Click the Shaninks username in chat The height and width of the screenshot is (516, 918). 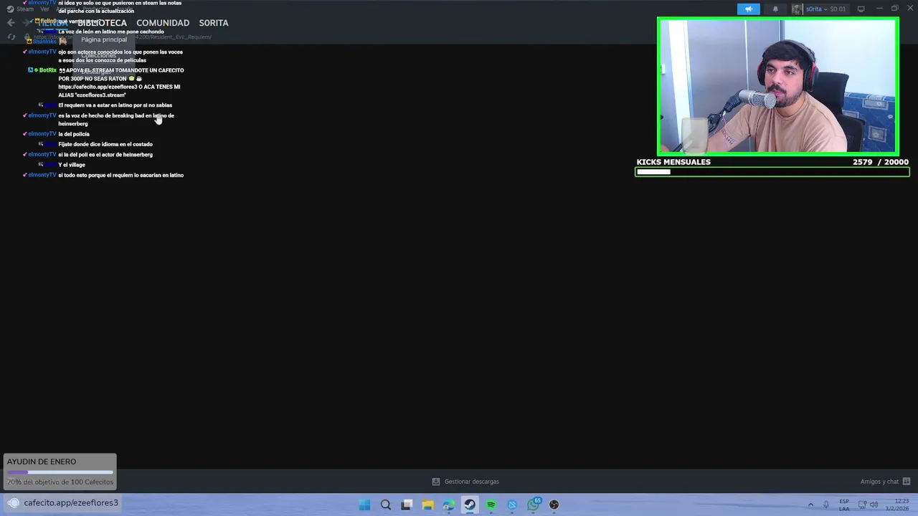click(x=44, y=42)
